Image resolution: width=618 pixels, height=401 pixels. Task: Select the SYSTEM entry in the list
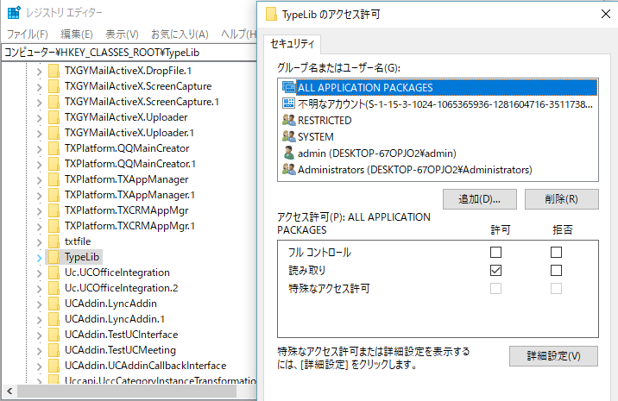coord(438,137)
